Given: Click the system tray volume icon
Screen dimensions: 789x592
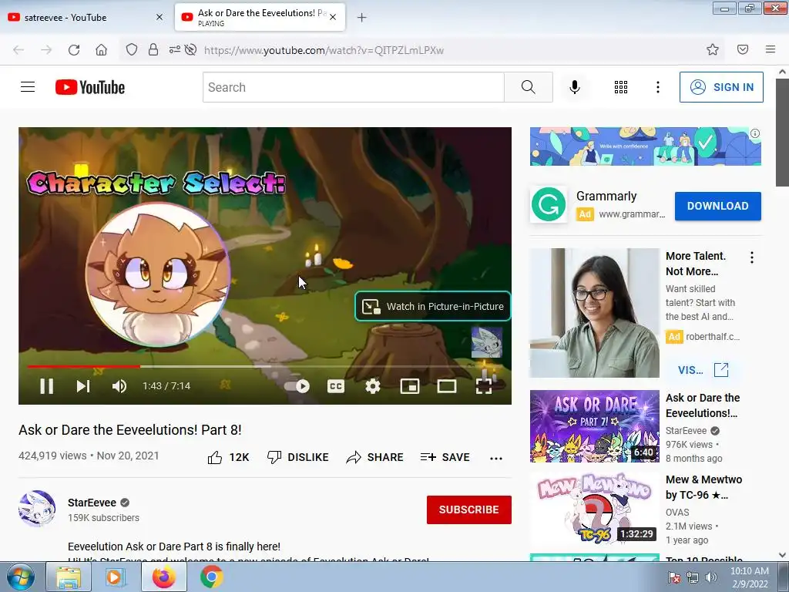Looking at the screenshot, I should tap(711, 577).
